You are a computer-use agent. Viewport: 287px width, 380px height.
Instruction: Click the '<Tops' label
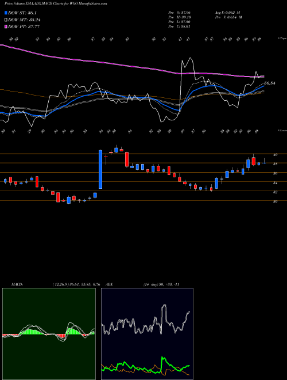pyautogui.click(x=282, y=39)
